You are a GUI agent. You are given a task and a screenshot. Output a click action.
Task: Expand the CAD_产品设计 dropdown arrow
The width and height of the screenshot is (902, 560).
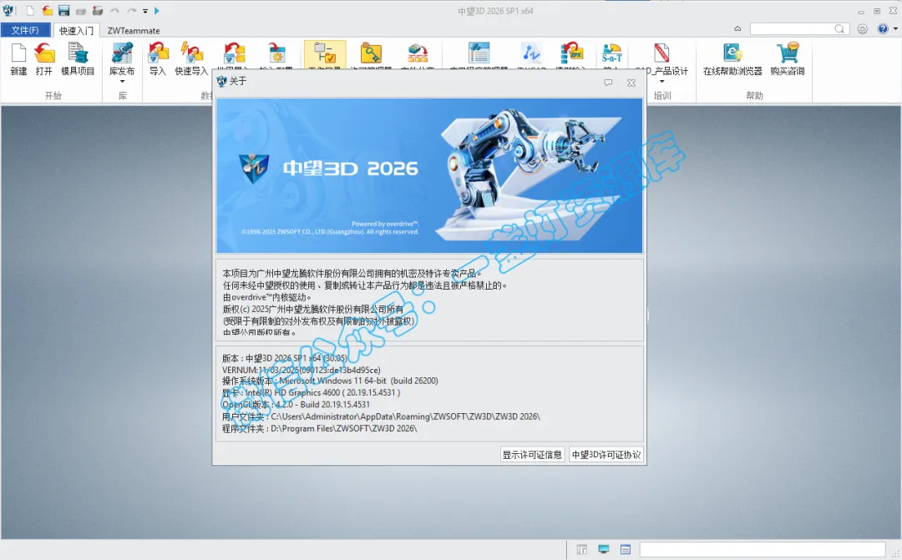[661, 81]
